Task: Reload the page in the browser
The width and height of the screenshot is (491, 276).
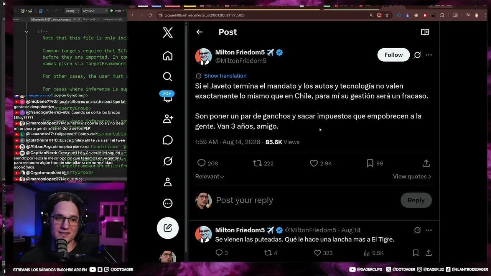Action: point(150,15)
